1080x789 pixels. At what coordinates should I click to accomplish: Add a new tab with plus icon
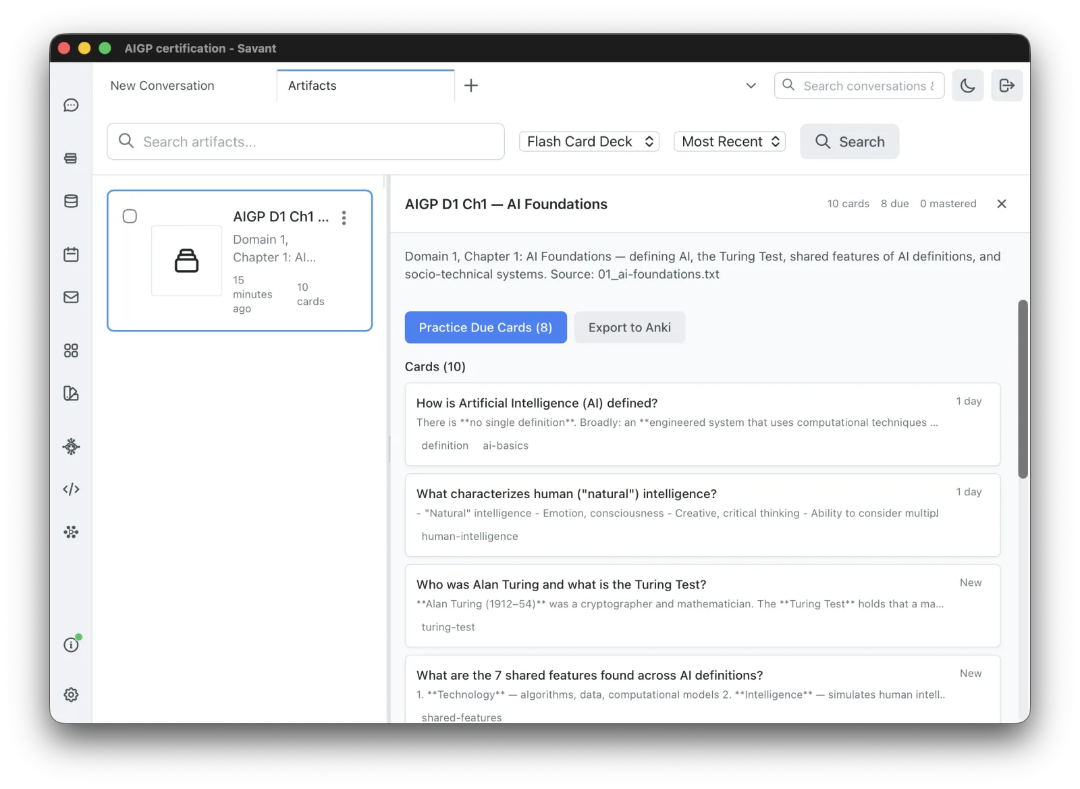471,86
